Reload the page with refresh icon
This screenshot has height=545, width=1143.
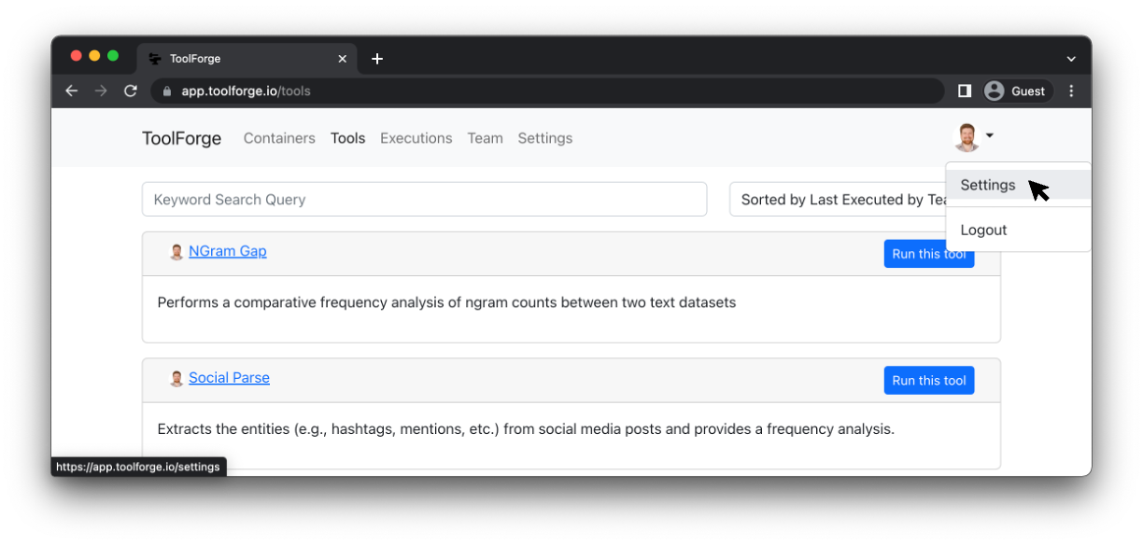click(131, 91)
